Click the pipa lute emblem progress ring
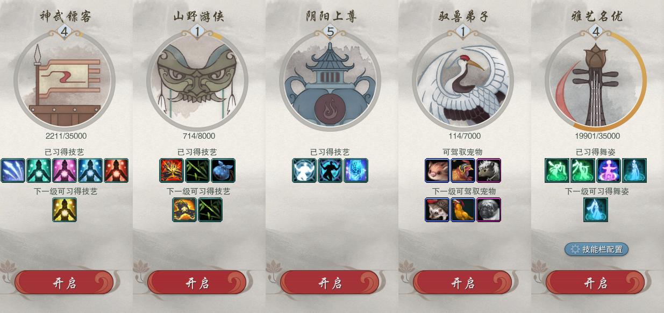Viewport: 664px width, 313px height. 596,81
